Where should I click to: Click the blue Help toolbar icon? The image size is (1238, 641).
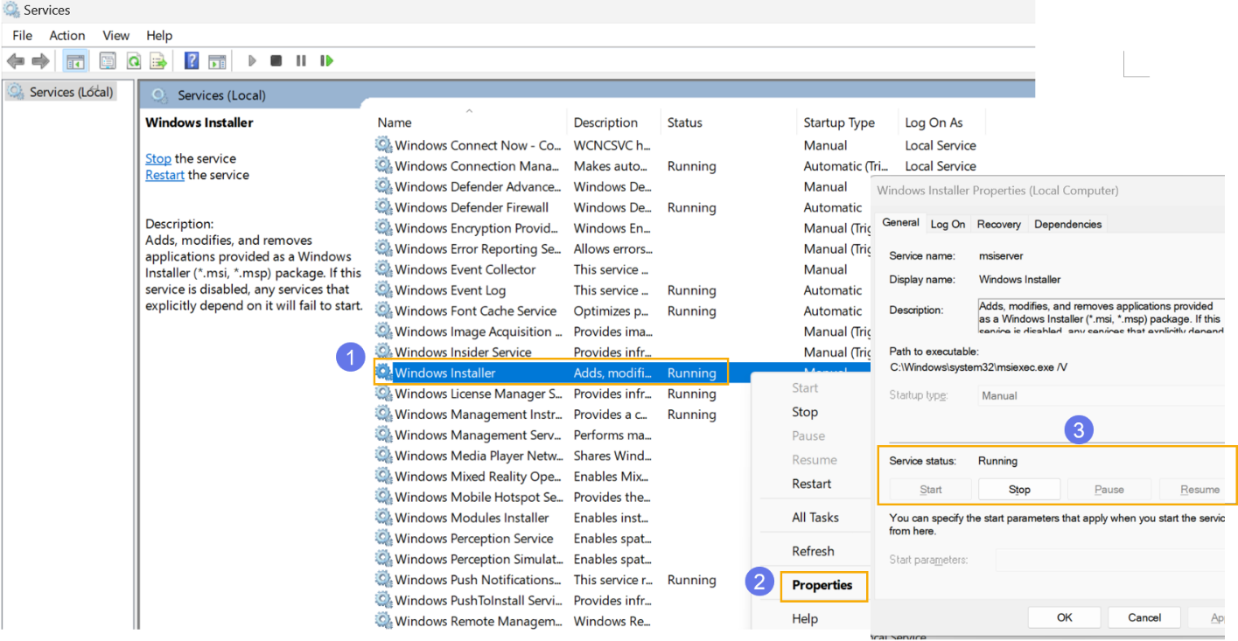tap(192, 61)
